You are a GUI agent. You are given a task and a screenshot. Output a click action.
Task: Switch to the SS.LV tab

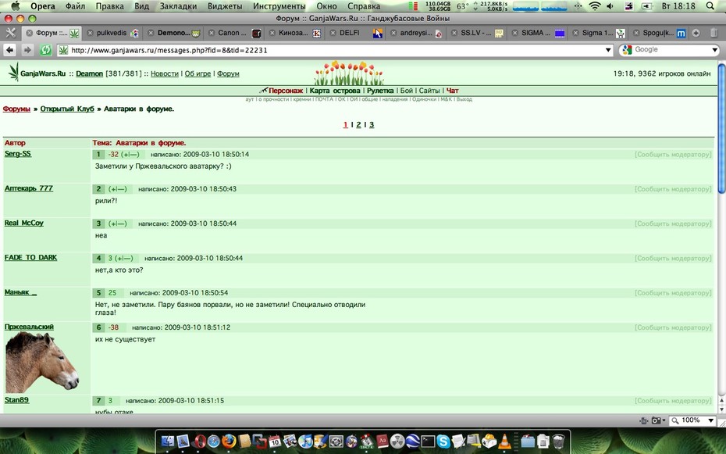(476, 33)
